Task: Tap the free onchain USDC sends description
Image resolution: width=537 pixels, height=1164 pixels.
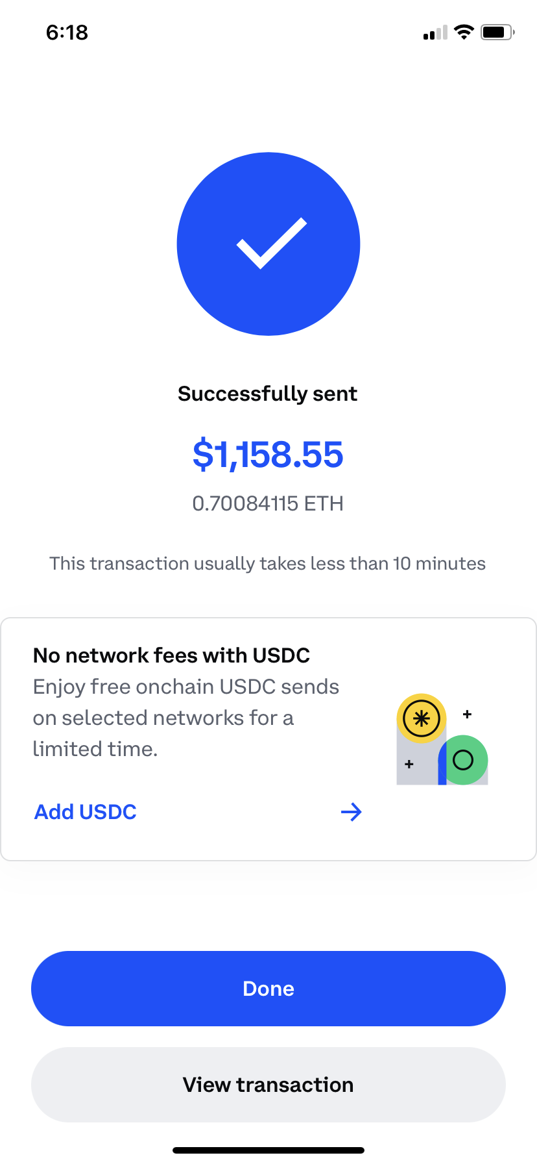Action: coord(186,718)
